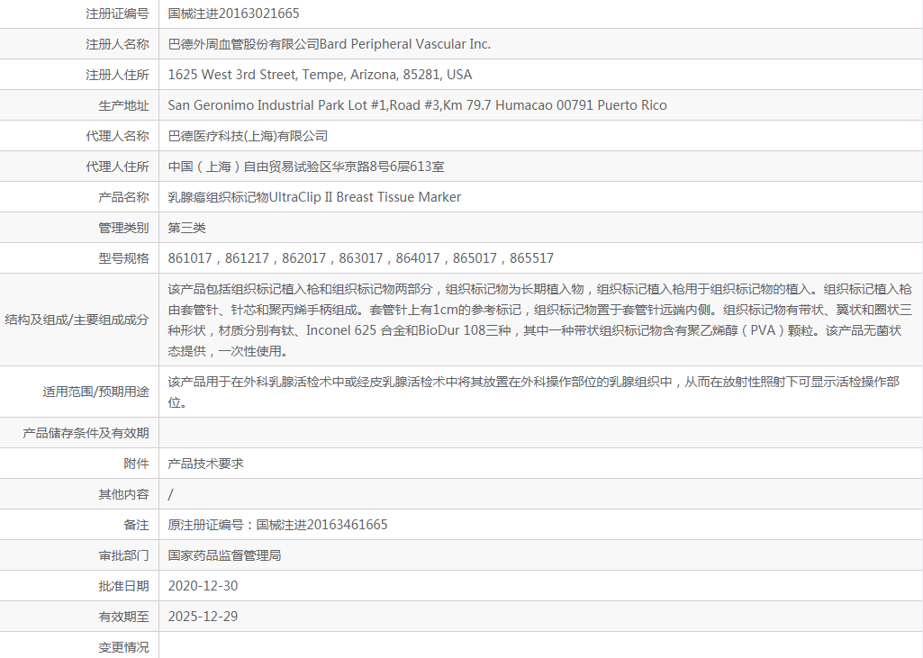Click the 代理人名称 label

click(x=117, y=136)
